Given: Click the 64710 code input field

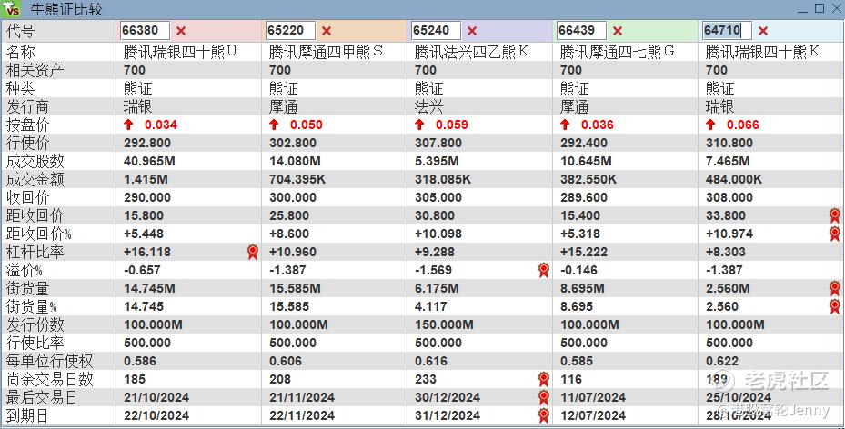Looking at the screenshot, I should [x=727, y=31].
